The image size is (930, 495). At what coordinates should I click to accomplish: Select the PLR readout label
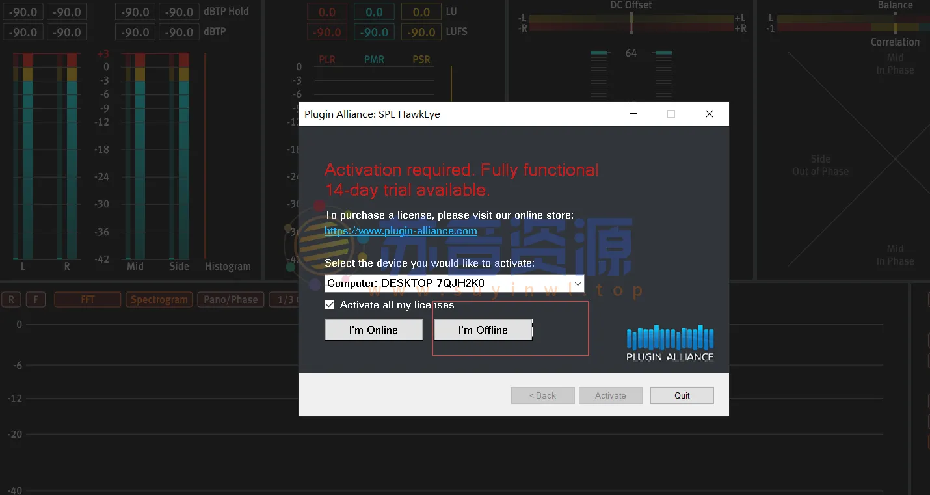click(327, 60)
